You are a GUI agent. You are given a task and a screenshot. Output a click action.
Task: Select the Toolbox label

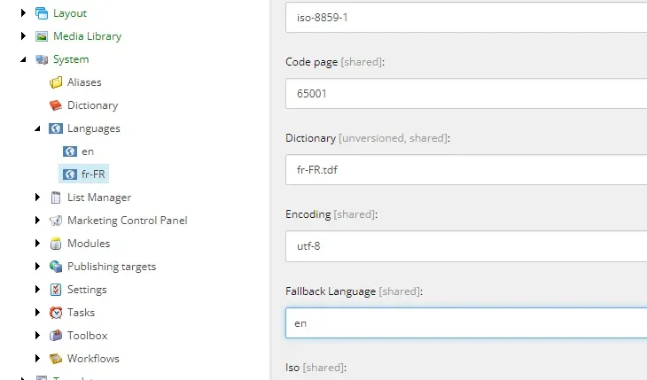tap(88, 336)
